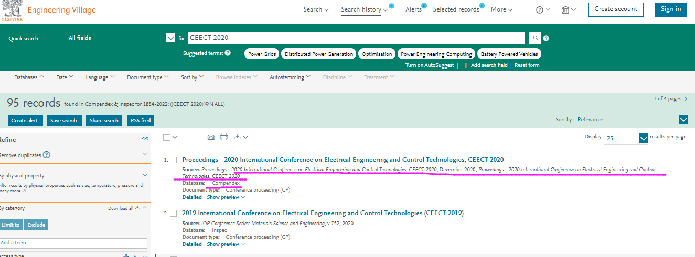Click the Create account button
Screen dimensions: 695x257
click(x=616, y=9)
